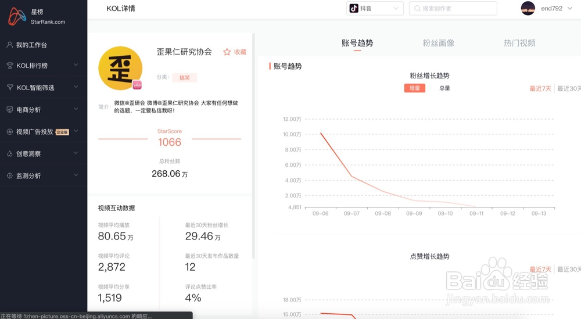The width and height of the screenshot is (581, 319).
Task: Click the StarScore value 1066
Action: point(170,142)
